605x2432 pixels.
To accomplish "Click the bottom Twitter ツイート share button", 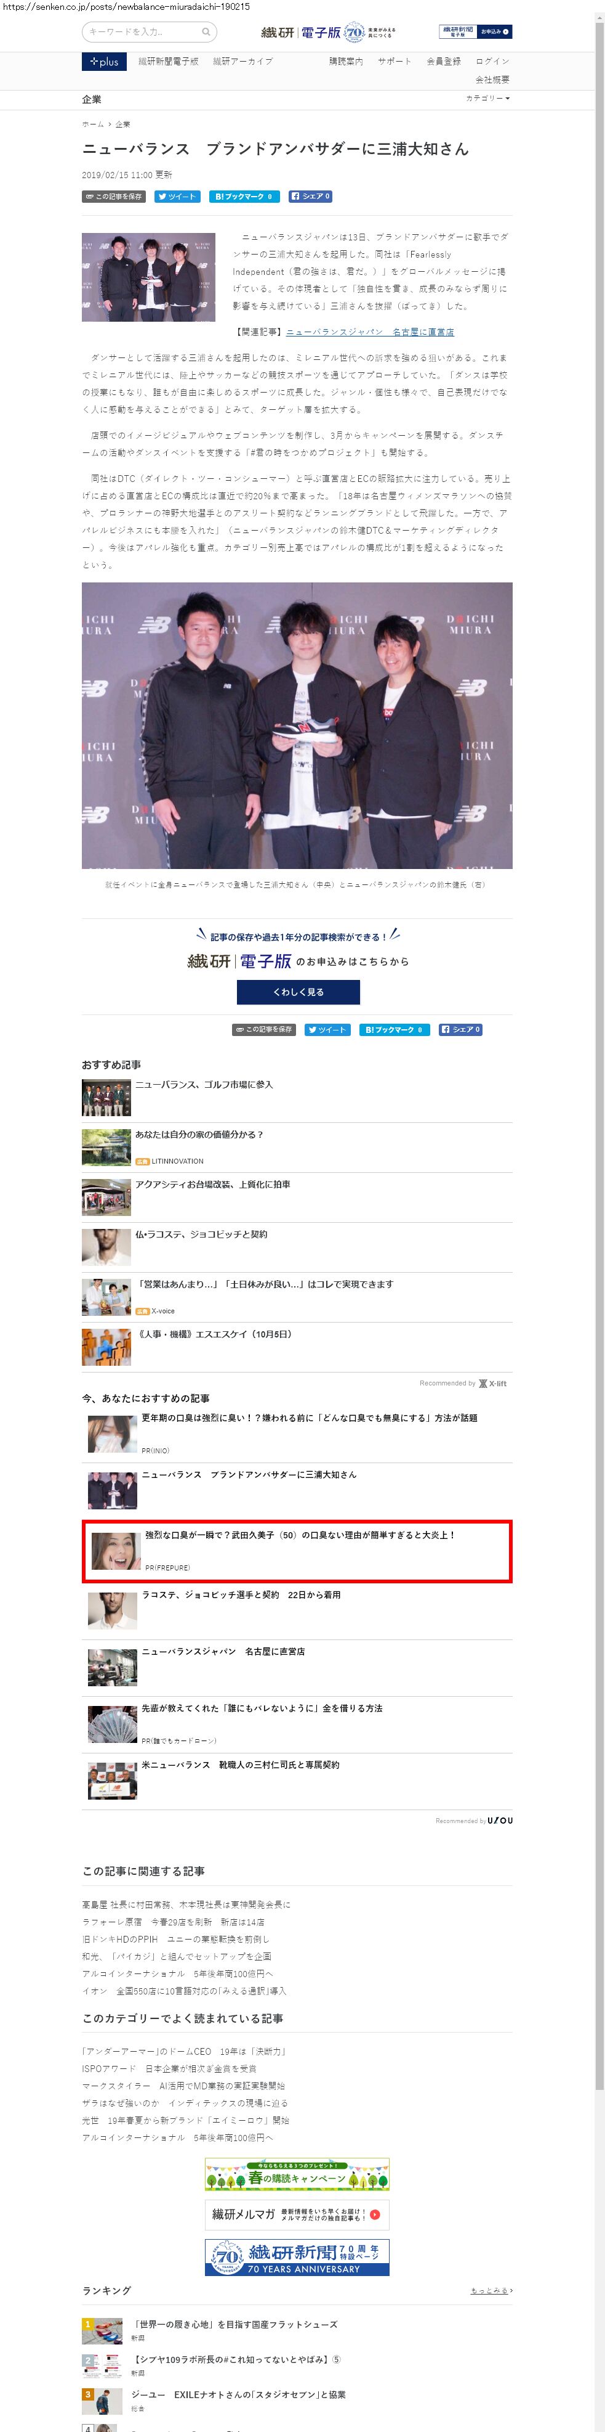I will click(x=327, y=1029).
